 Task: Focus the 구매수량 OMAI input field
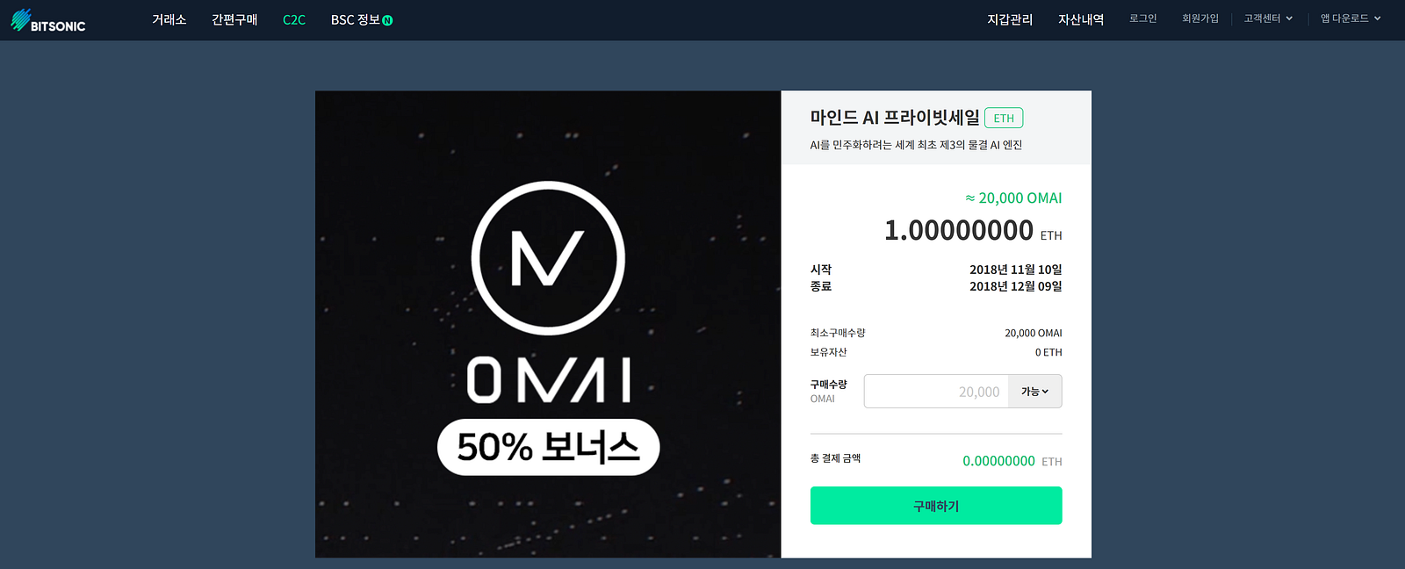point(936,392)
